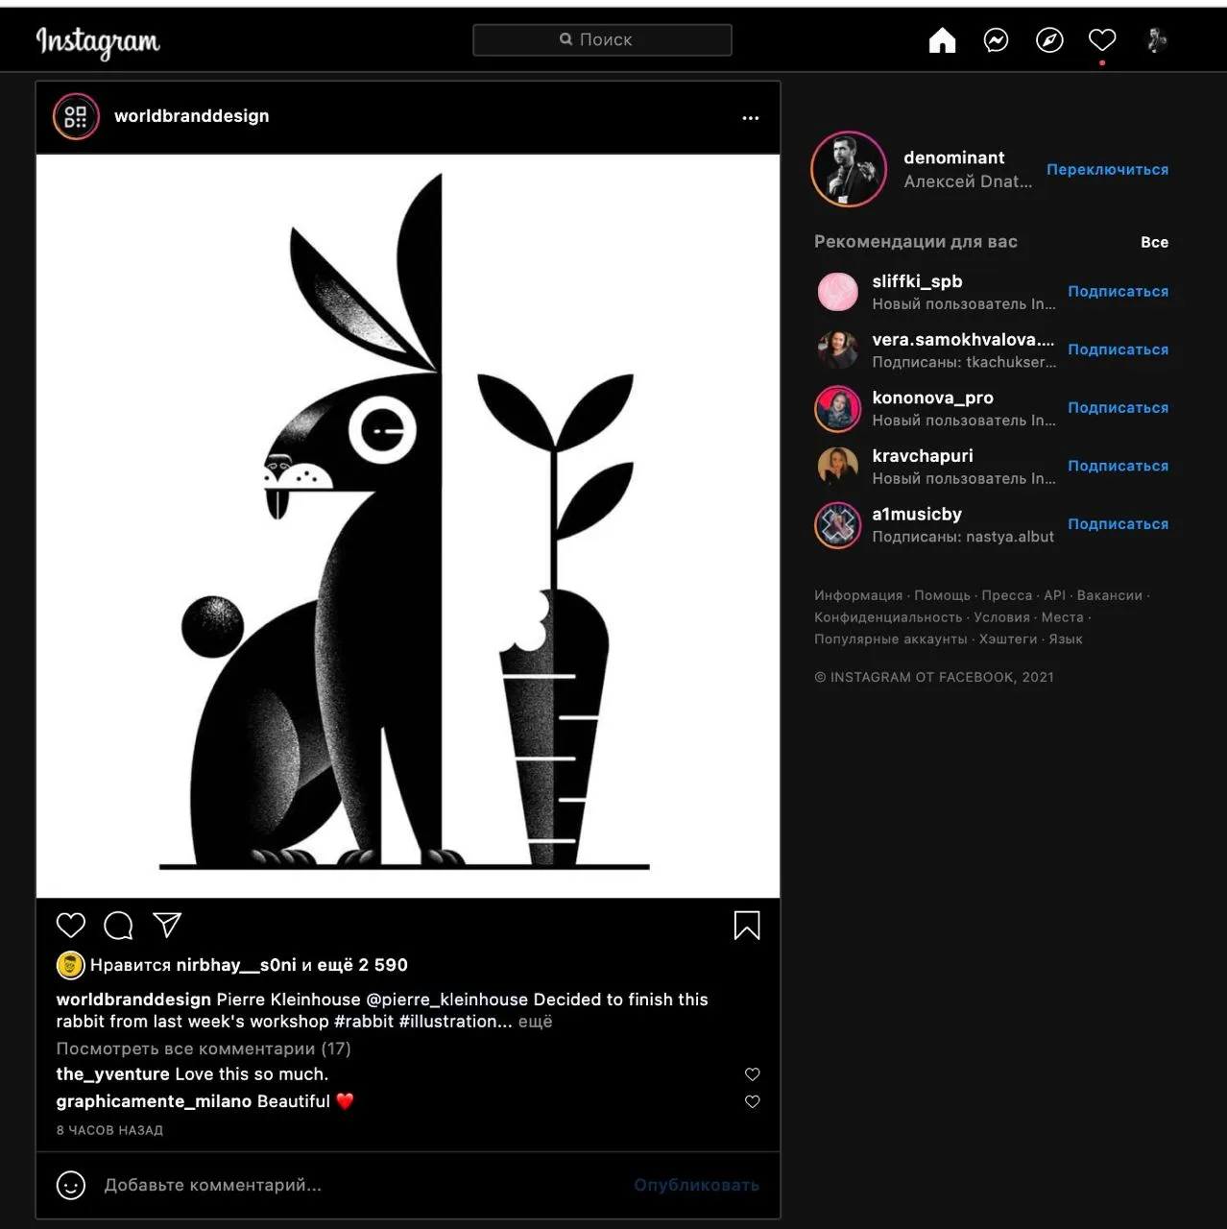
Task: Go to Instagram home feed icon
Action: coord(942,40)
